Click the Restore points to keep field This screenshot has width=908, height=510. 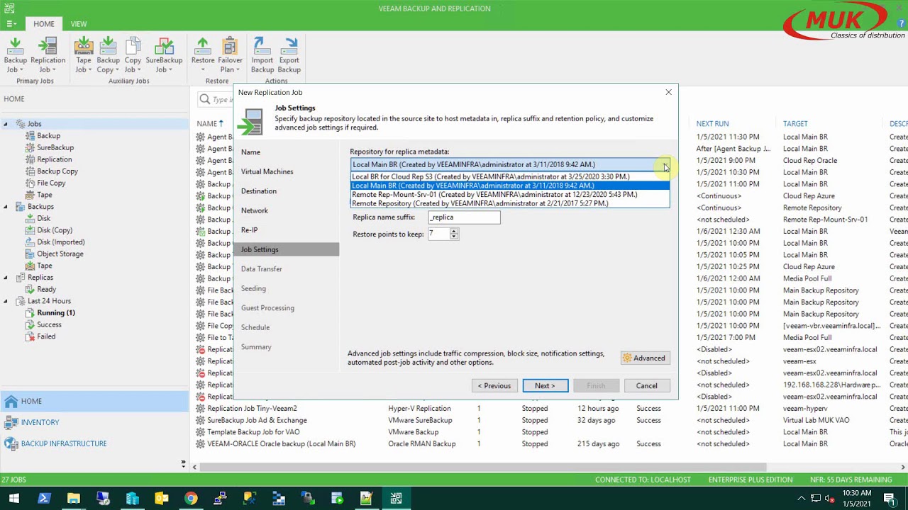click(x=438, y=234)
